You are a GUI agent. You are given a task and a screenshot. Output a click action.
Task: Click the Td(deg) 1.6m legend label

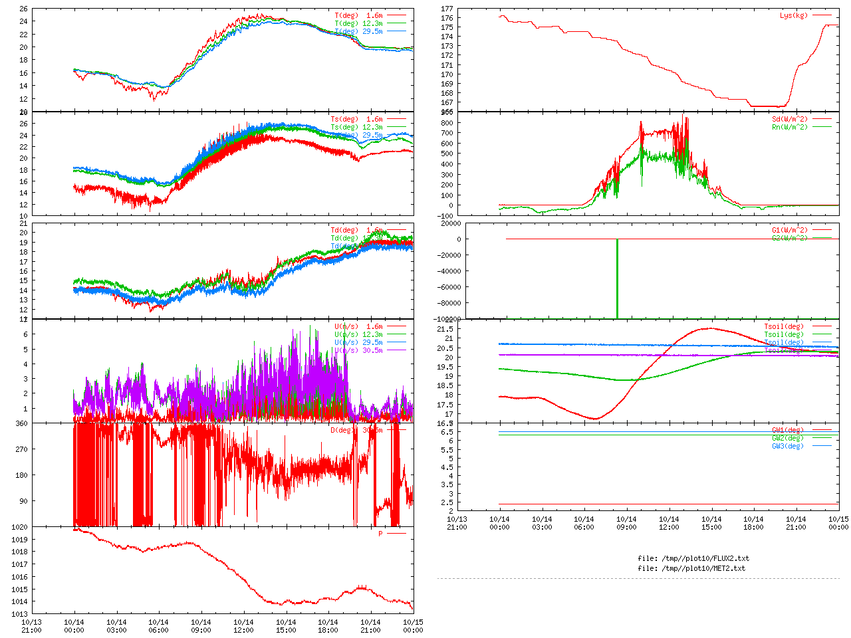tap(357, 230)
